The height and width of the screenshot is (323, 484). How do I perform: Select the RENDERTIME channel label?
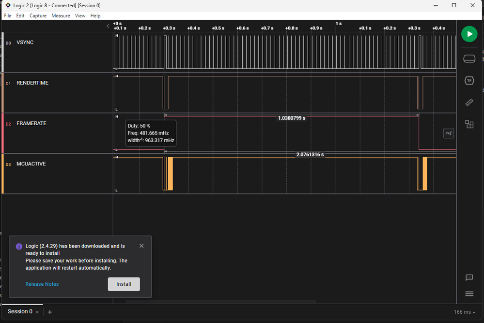click(x=32, y=83)
